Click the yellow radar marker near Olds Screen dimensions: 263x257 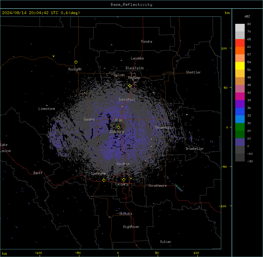click(118, 127)
